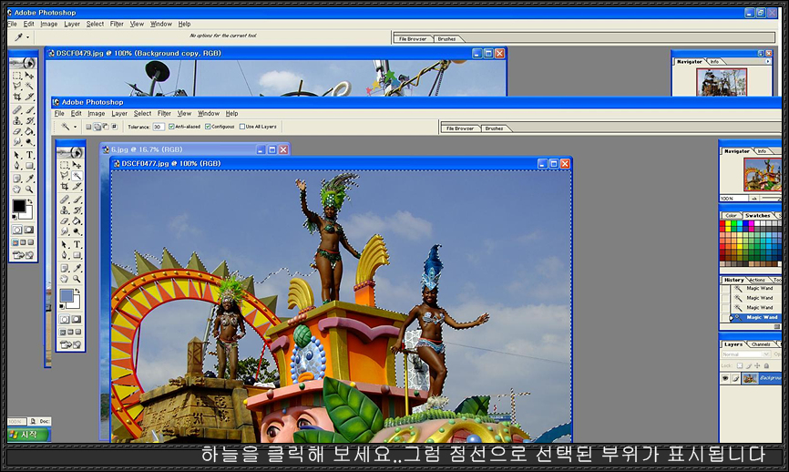Uncheck the Contiguous option

point(208,127)
